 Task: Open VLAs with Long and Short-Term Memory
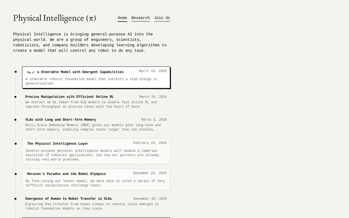click(61, 119)
